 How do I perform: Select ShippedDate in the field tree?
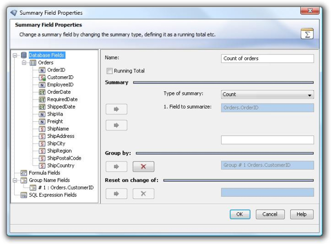point(61,107)
